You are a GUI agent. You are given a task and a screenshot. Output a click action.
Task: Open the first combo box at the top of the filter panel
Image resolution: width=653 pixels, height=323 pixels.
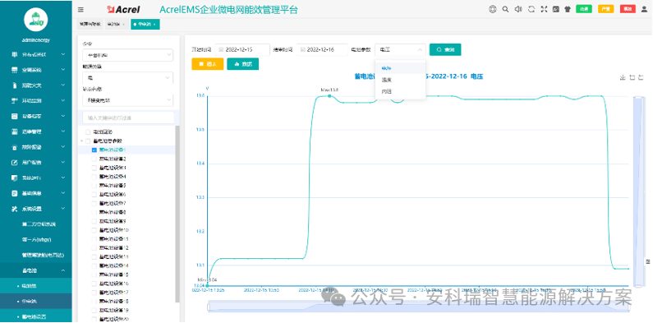coord(128,55)
